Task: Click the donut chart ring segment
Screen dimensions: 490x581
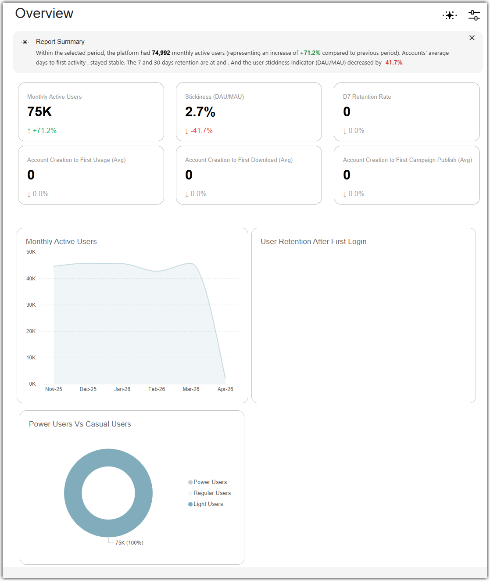Action: (x=73, y=493)
